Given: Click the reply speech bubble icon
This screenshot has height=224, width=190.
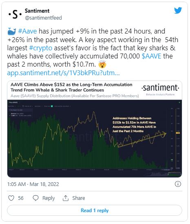Looking at the screenshot, I should click(x=35, y=198).
